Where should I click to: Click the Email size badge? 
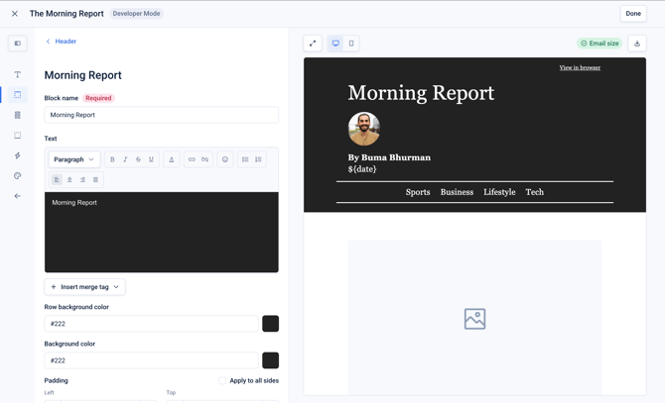[599, 44]
